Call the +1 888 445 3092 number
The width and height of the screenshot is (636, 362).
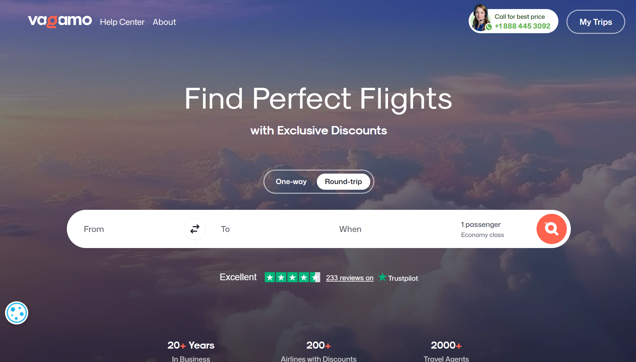(x=522, y=26)
